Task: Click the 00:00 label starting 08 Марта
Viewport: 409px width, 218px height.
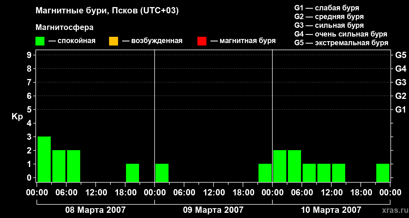Action: point(37,192)
